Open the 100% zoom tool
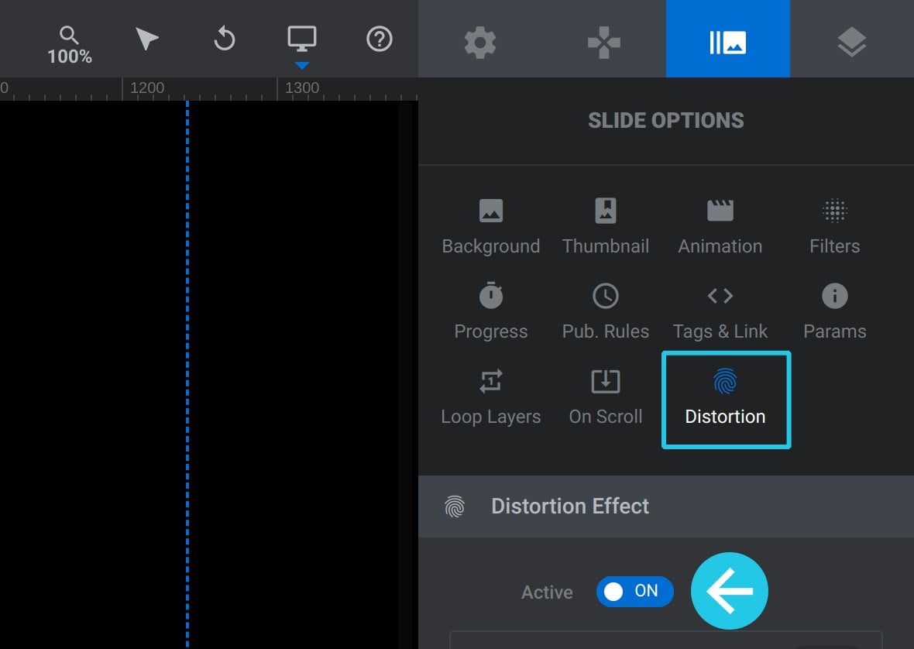 (x=70, y=45)
